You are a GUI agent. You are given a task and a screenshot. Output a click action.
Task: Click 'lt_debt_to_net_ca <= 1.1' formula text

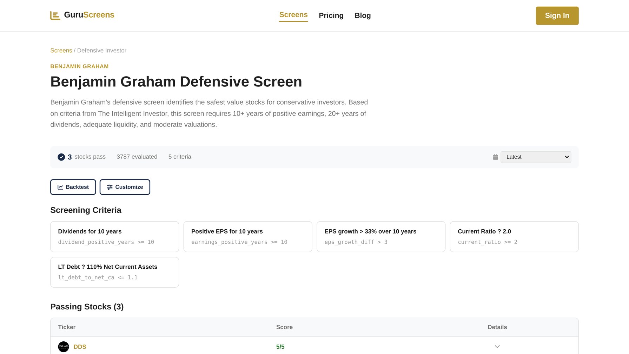click(x=98, y=277)
